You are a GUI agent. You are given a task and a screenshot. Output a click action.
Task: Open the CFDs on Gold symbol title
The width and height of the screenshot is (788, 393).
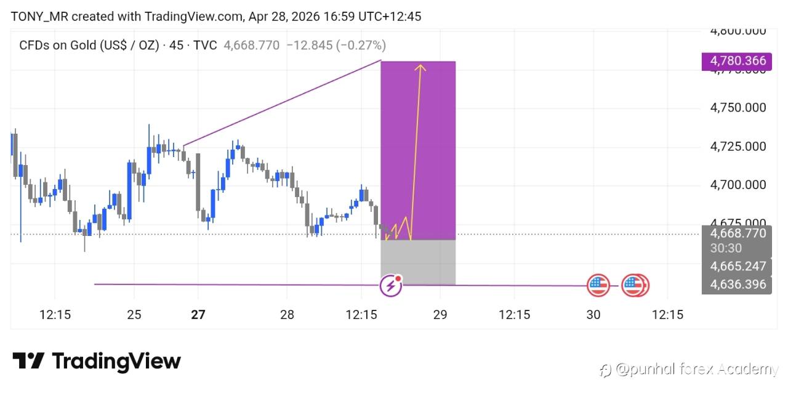[x=89, y=45]
